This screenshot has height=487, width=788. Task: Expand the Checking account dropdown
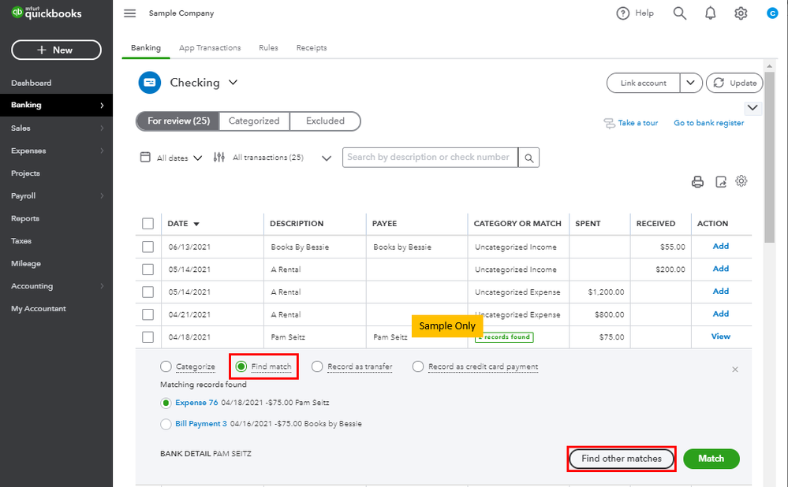(x=233, y=83)
